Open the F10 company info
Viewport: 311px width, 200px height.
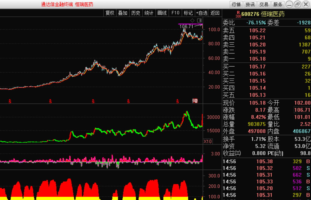point(175,13)
